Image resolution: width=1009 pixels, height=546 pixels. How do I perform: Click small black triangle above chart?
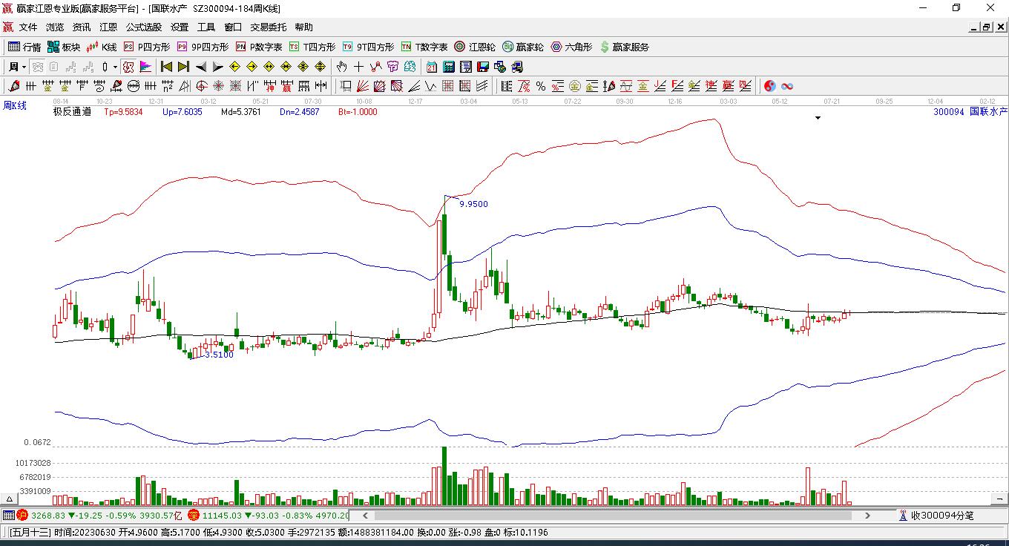pos(818,118)
